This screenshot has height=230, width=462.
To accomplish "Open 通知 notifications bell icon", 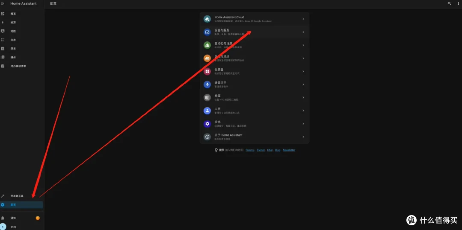I will 3,218.
